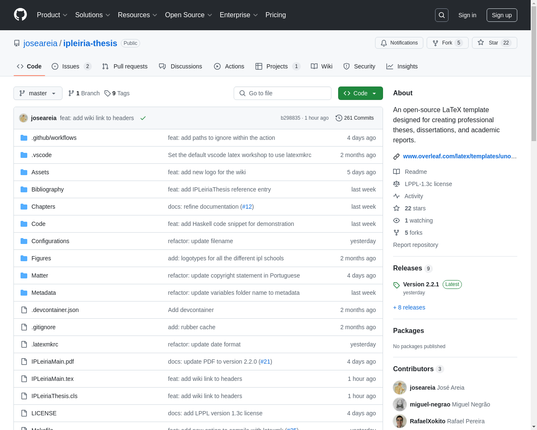Click the Activity pulse icon
The width and height of the screenshot is (537, 430).
396,196
